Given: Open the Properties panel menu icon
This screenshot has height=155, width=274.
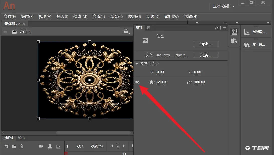Looking at the screenshot, I should coord(224,28).
